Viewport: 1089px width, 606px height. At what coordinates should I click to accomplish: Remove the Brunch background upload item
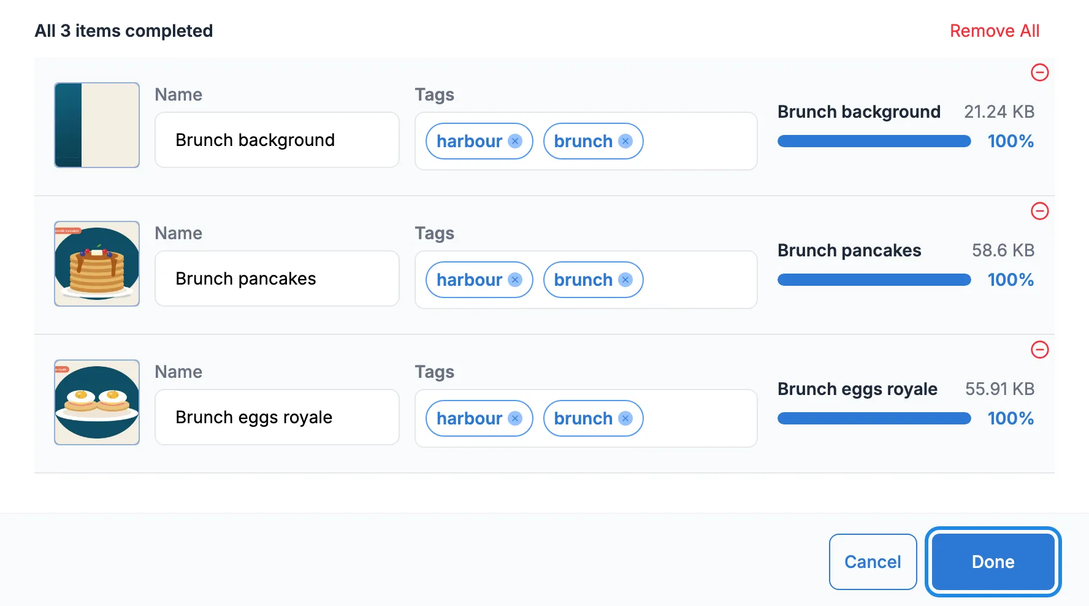(1039, 72)
